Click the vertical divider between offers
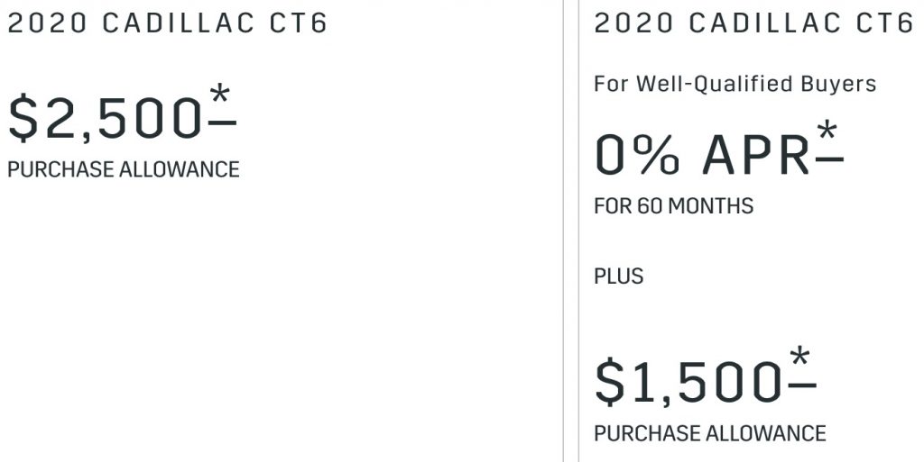Viewport: 924px width, 462px height. pos(571,231)
